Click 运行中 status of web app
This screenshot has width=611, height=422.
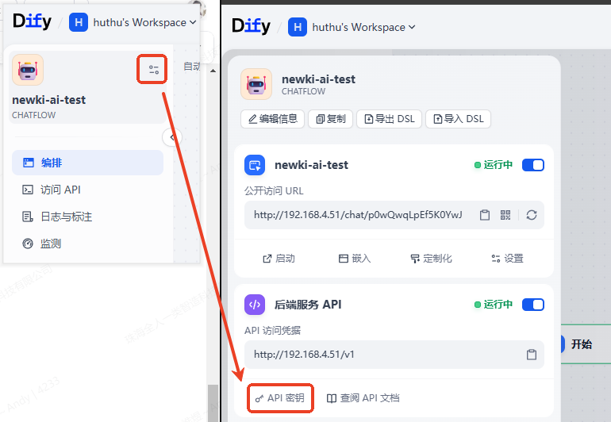[494, 165]
